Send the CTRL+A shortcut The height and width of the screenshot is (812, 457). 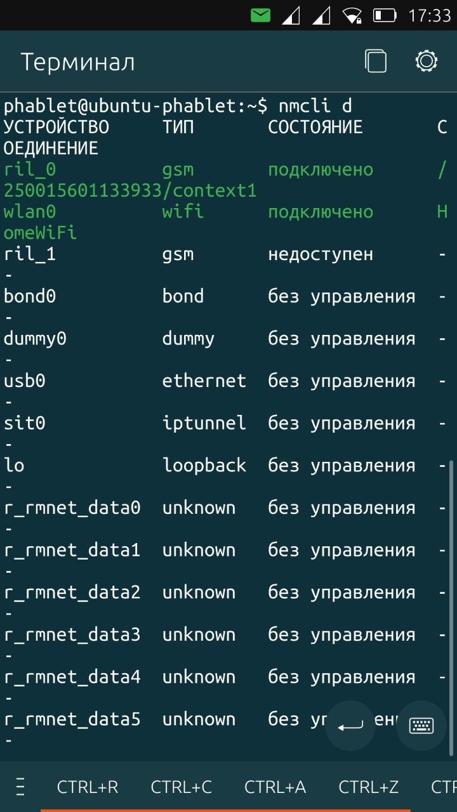pyautogui.click(x=275, y=787)
